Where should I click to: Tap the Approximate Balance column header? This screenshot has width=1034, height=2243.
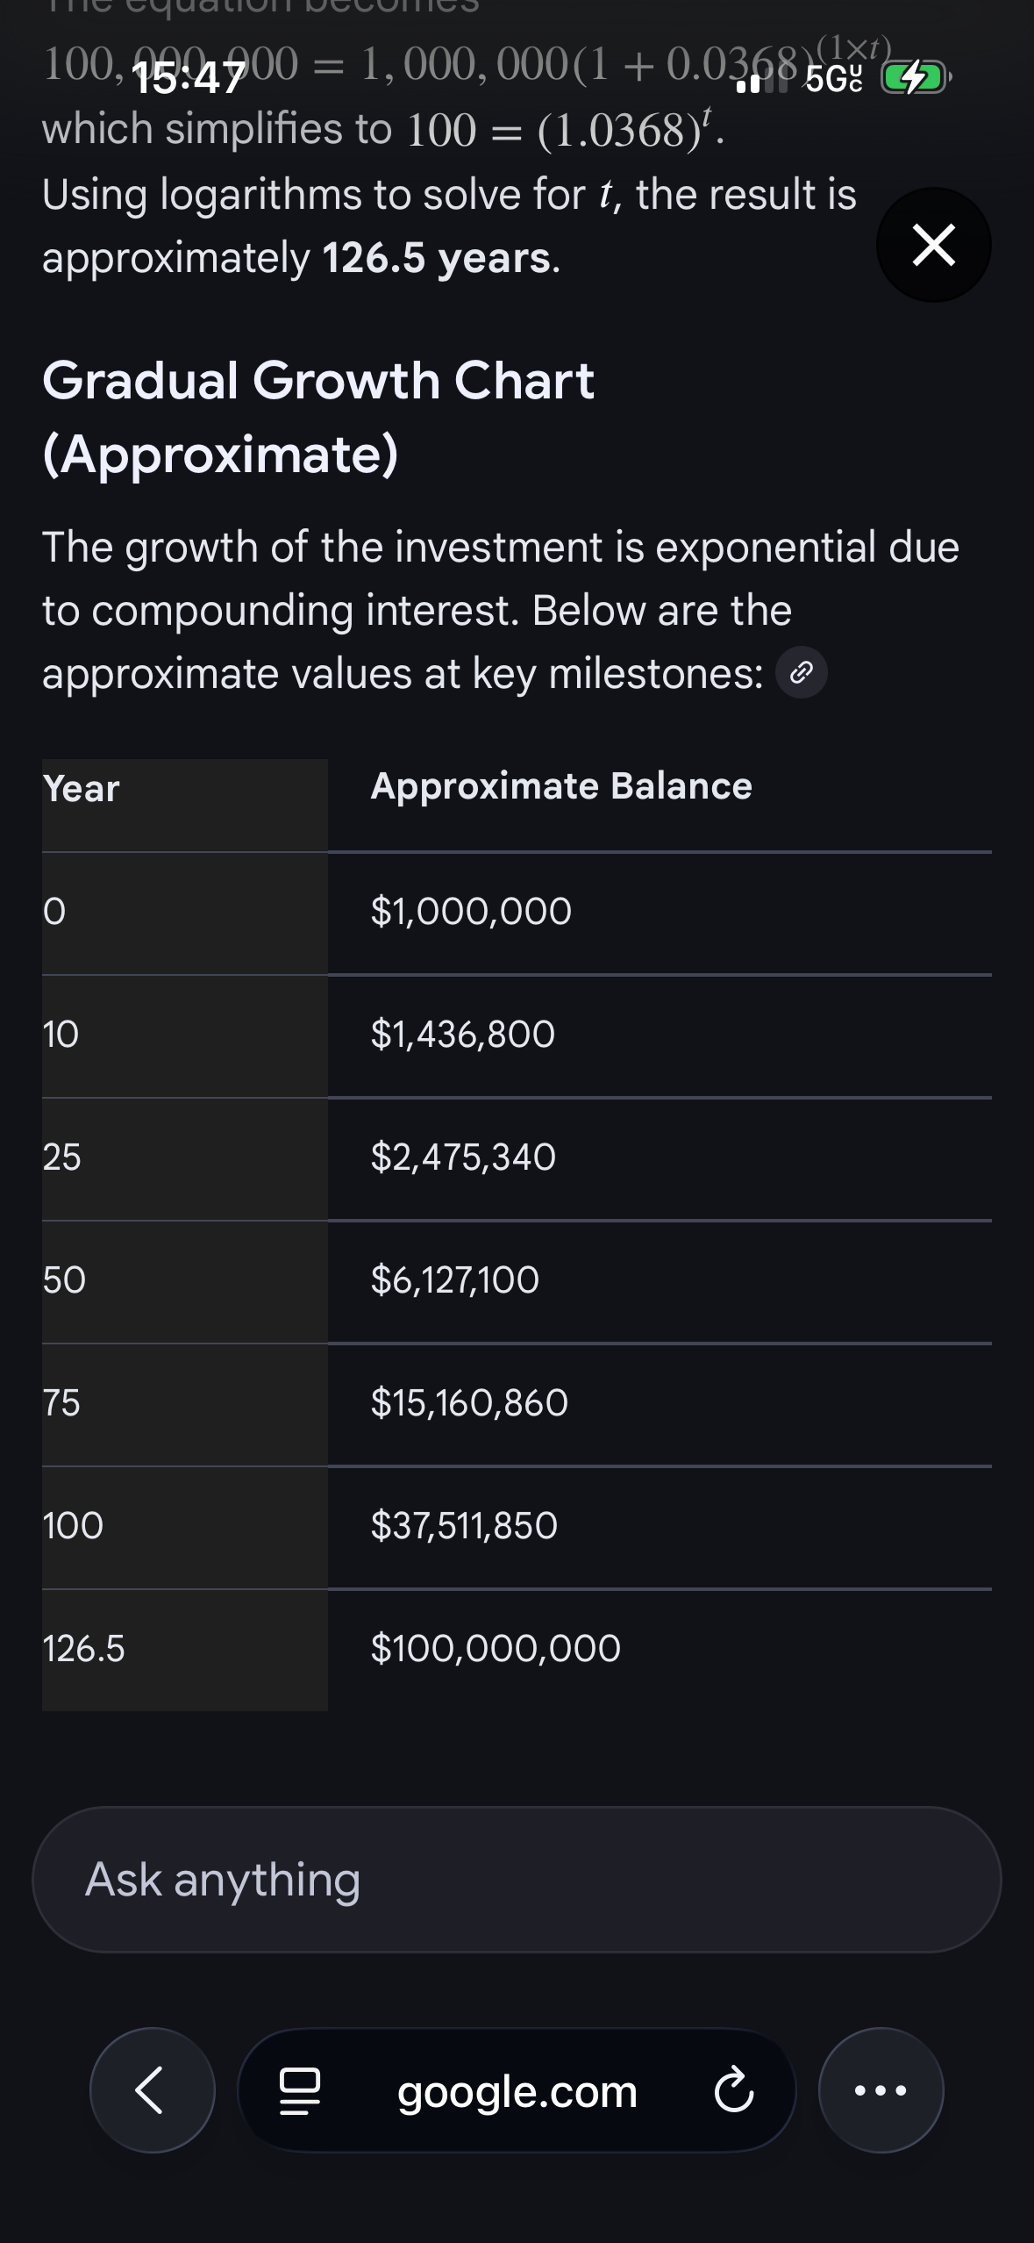(561, 786)
